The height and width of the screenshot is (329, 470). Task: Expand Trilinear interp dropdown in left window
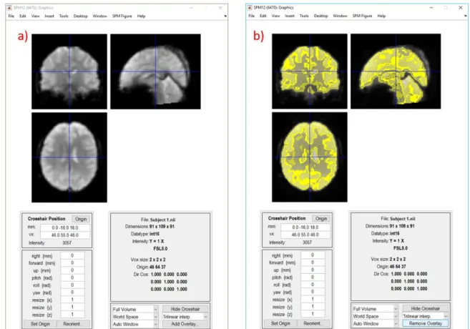[x=205, y=317]
